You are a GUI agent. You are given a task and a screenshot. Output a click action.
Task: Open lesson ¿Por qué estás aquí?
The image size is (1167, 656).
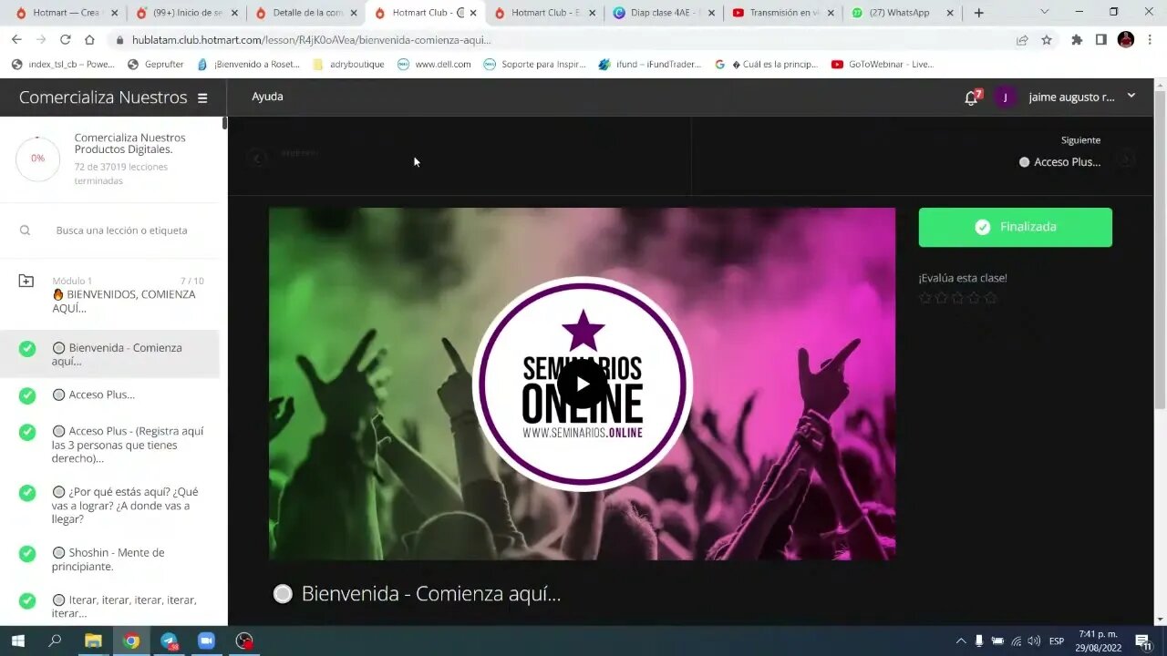125,505
